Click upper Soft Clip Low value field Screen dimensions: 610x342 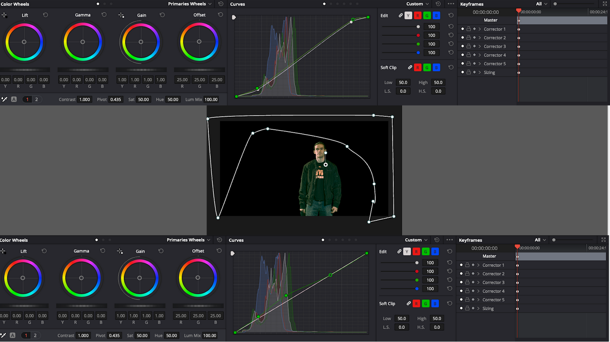(x=403, y=82)
